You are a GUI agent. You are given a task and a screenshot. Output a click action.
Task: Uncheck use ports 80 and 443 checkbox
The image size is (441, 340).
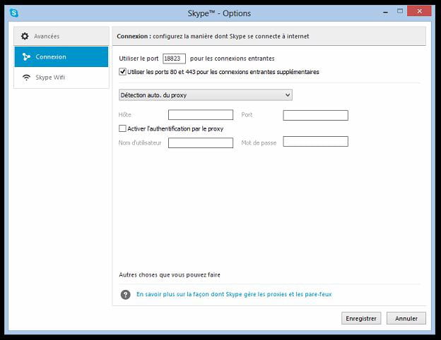pyautogui.click(x=122, y=71)
